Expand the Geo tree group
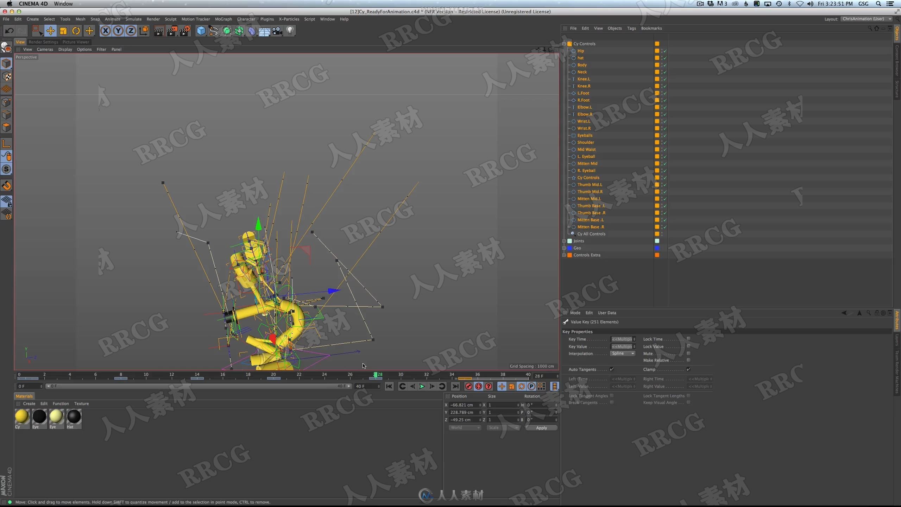Viewport: 901px width, 507px height. tap(564, 248)
